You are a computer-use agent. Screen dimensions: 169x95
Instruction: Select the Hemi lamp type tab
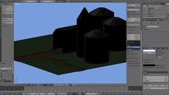point(161,48)
